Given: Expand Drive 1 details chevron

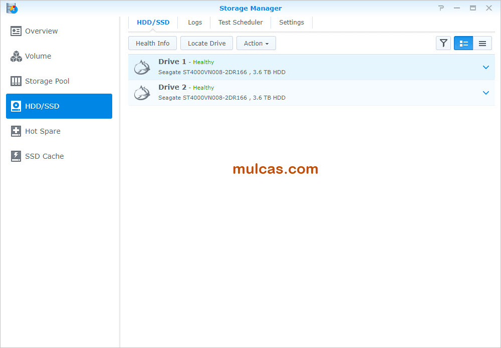Looking at the screenshot, I should [x=485, y=67].
